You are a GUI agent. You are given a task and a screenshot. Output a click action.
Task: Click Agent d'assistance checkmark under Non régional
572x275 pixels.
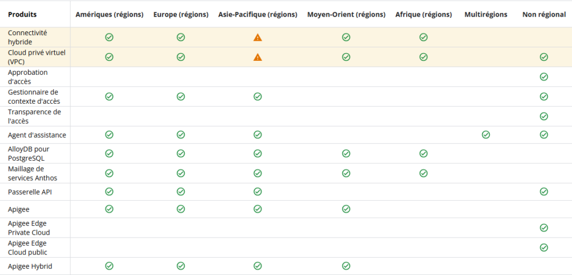pyautogui.click(x=544, y=135)
